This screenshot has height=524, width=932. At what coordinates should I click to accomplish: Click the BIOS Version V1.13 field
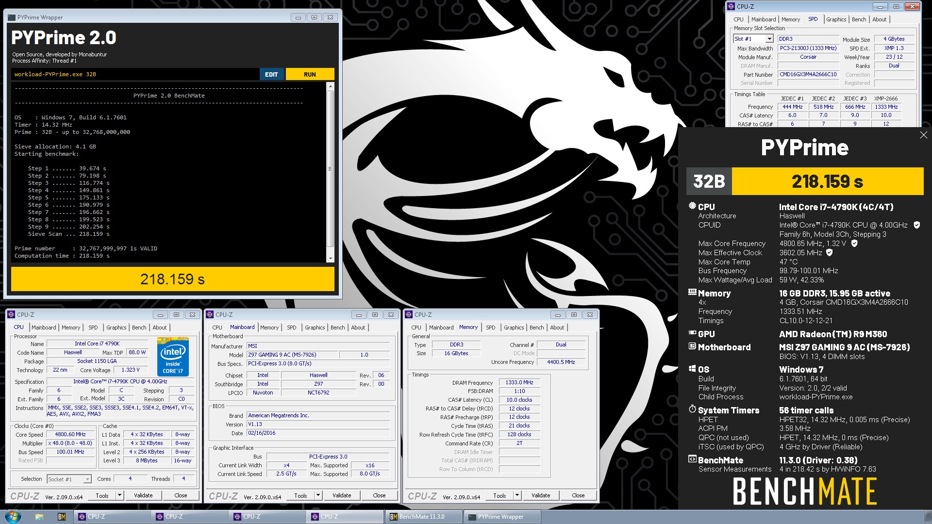coord(318,424)
